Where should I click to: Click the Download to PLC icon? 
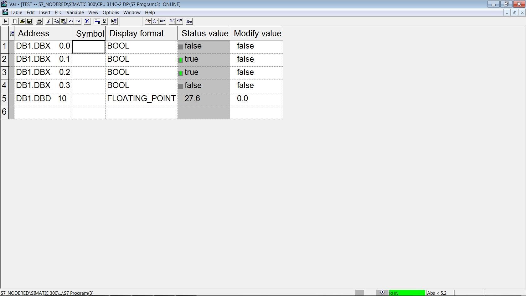[97, 21]
